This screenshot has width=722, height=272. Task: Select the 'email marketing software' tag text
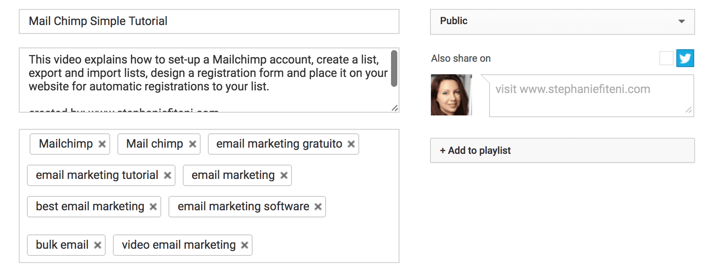click(x=244, y=206)
